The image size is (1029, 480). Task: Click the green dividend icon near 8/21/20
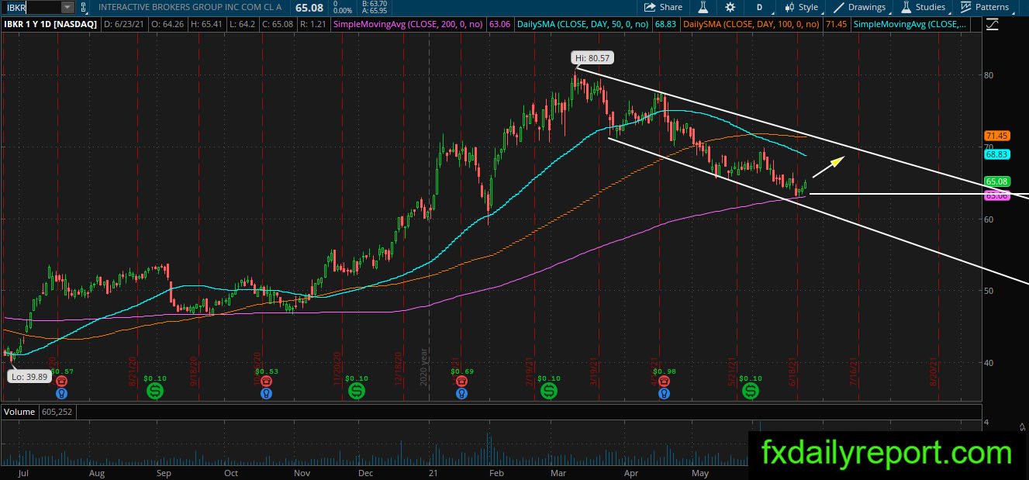coord(155,392)
